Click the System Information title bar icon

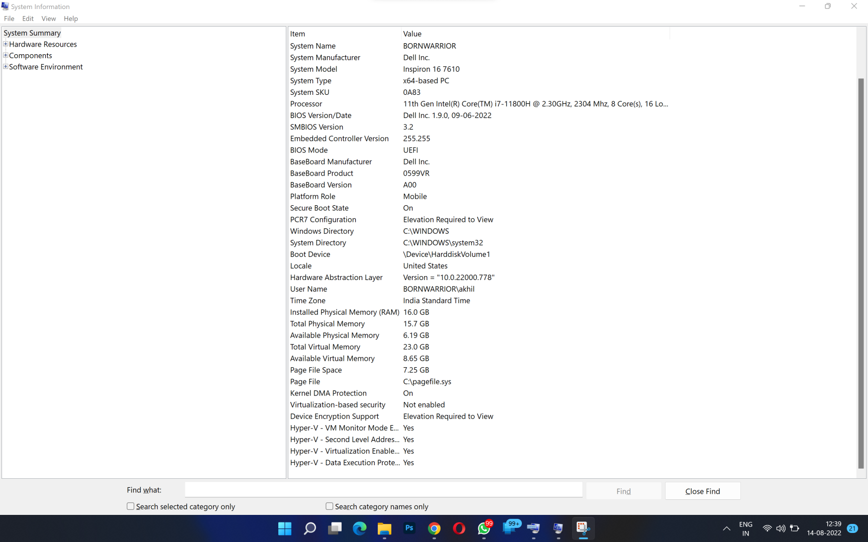tap(5, 7)
